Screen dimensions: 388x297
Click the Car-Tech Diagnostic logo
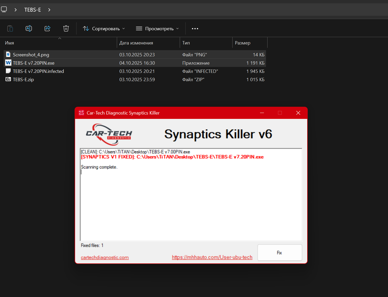point(109,134)
